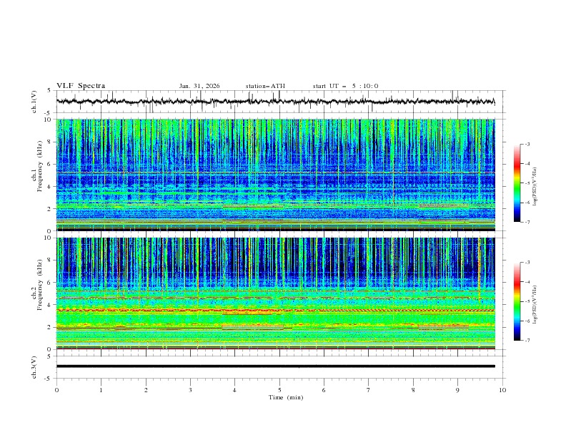Click time axis tick label "9"
Viewport: 566px width, 438px height.
(x=457, y=390)
